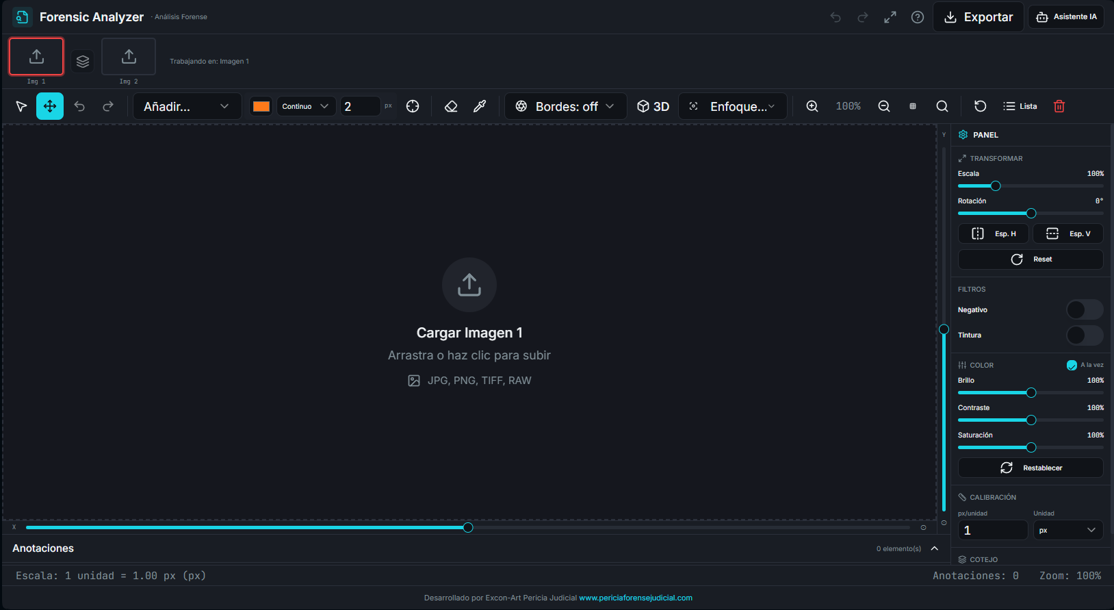
Task: Click the stroke width field showing 2
Action: pyautogui.click(x=361, y=106)
